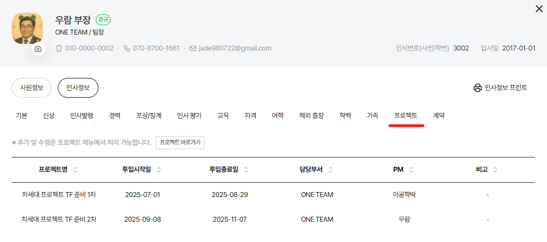547x242 pixels.
Task: Click the camera icon under profile photo
Action: pyautogui.click(x=38, y=49)
